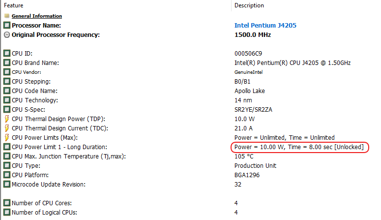Select the chip icon next to CPU ID
The width and height of the screenshot is (381, 220).
click(x=7, y=53)
